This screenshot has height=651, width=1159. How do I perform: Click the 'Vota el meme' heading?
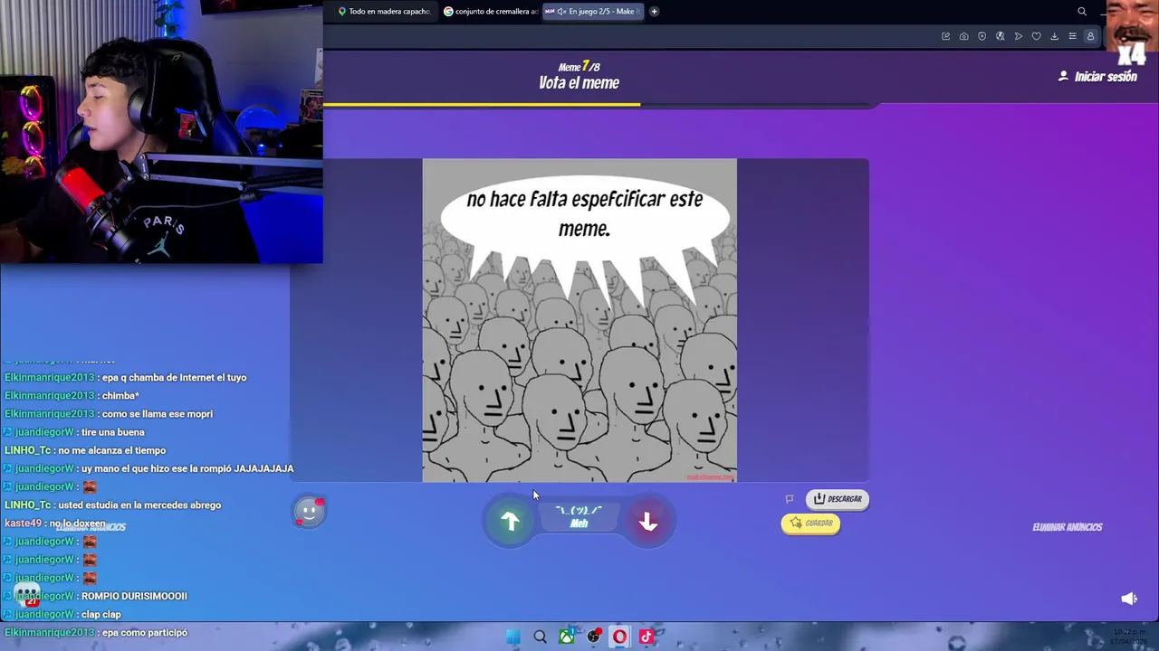579,83
